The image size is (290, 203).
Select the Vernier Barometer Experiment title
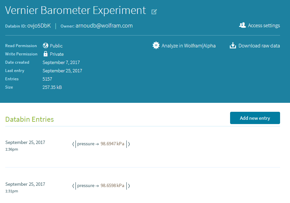coord(75,10)
